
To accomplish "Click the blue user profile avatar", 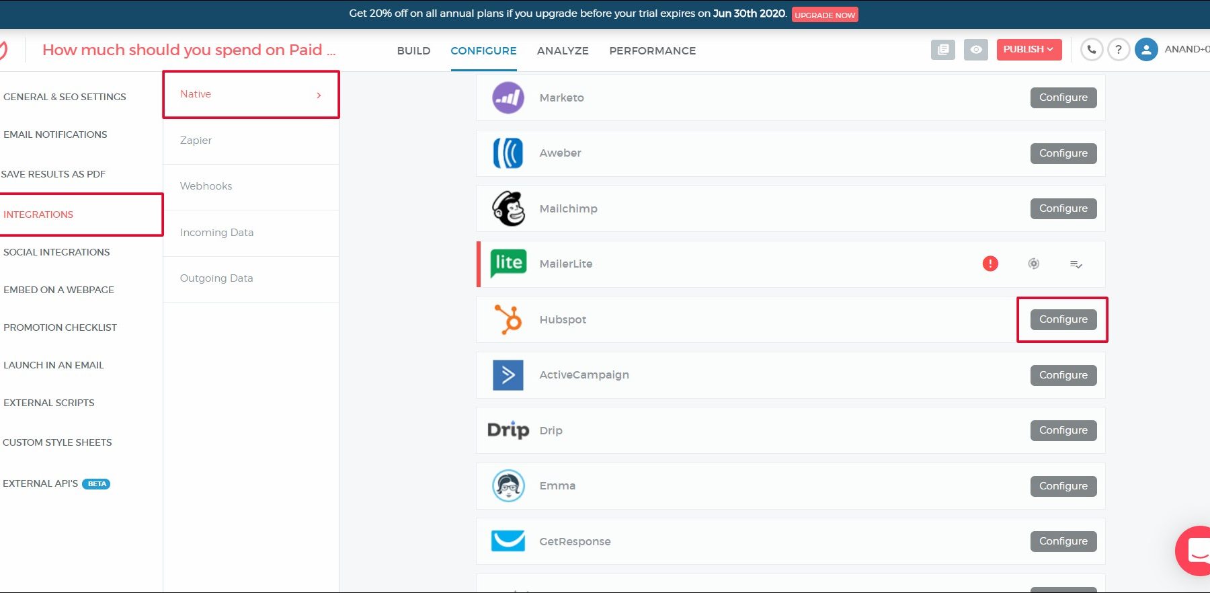I will click(x=1146, y=50).
